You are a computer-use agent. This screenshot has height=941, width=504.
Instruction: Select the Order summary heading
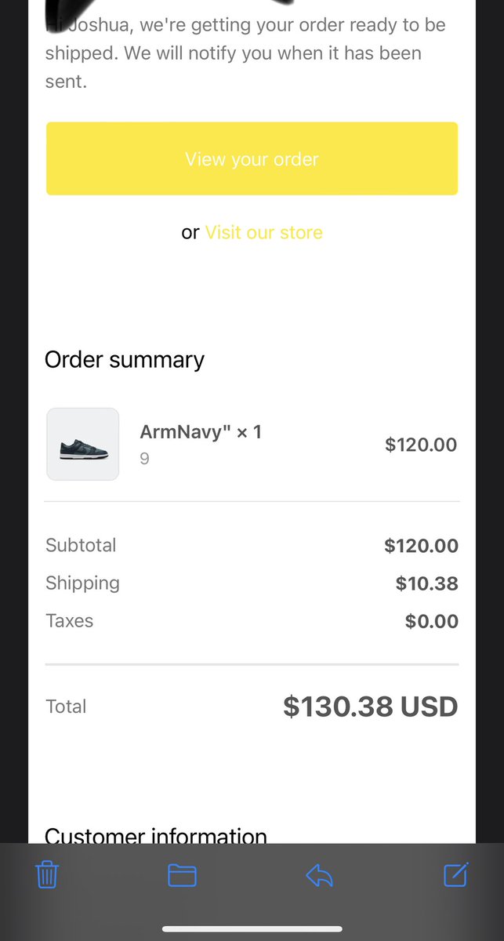125,359
